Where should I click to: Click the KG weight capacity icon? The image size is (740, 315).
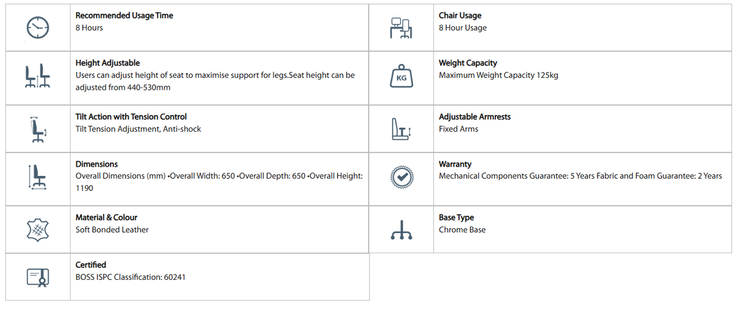[401, 77]
